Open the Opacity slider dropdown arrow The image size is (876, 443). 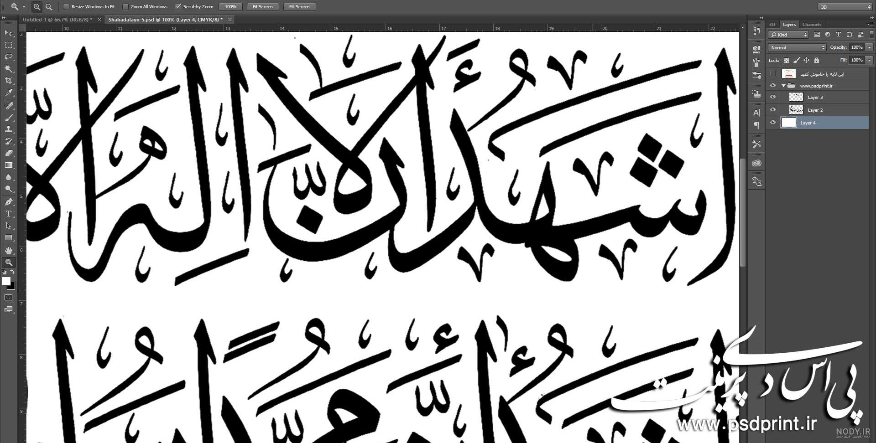point(870,47)
